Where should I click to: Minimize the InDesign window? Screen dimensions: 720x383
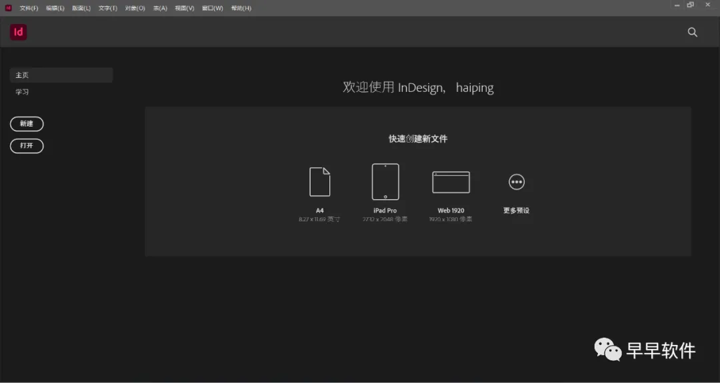[677, 5]
